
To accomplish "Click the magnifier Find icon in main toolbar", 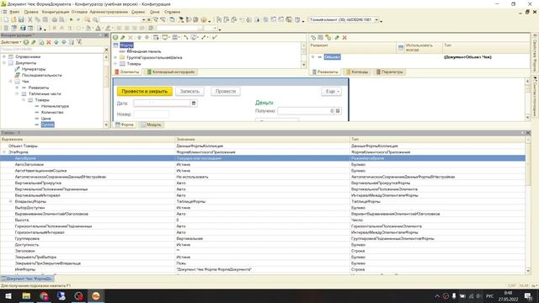I will pos(95,20).
